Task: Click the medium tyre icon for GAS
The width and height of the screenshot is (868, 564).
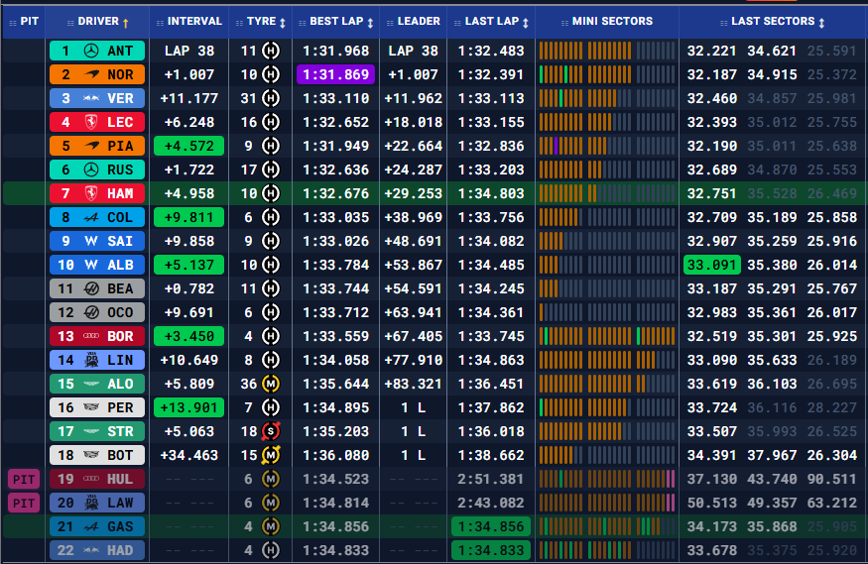Action: (271, 526)
